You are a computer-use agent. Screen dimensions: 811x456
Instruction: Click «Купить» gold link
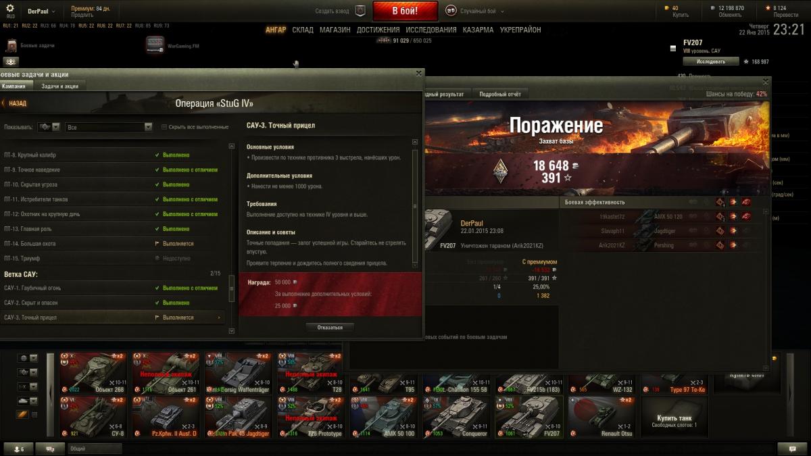(x=680, y=15)
